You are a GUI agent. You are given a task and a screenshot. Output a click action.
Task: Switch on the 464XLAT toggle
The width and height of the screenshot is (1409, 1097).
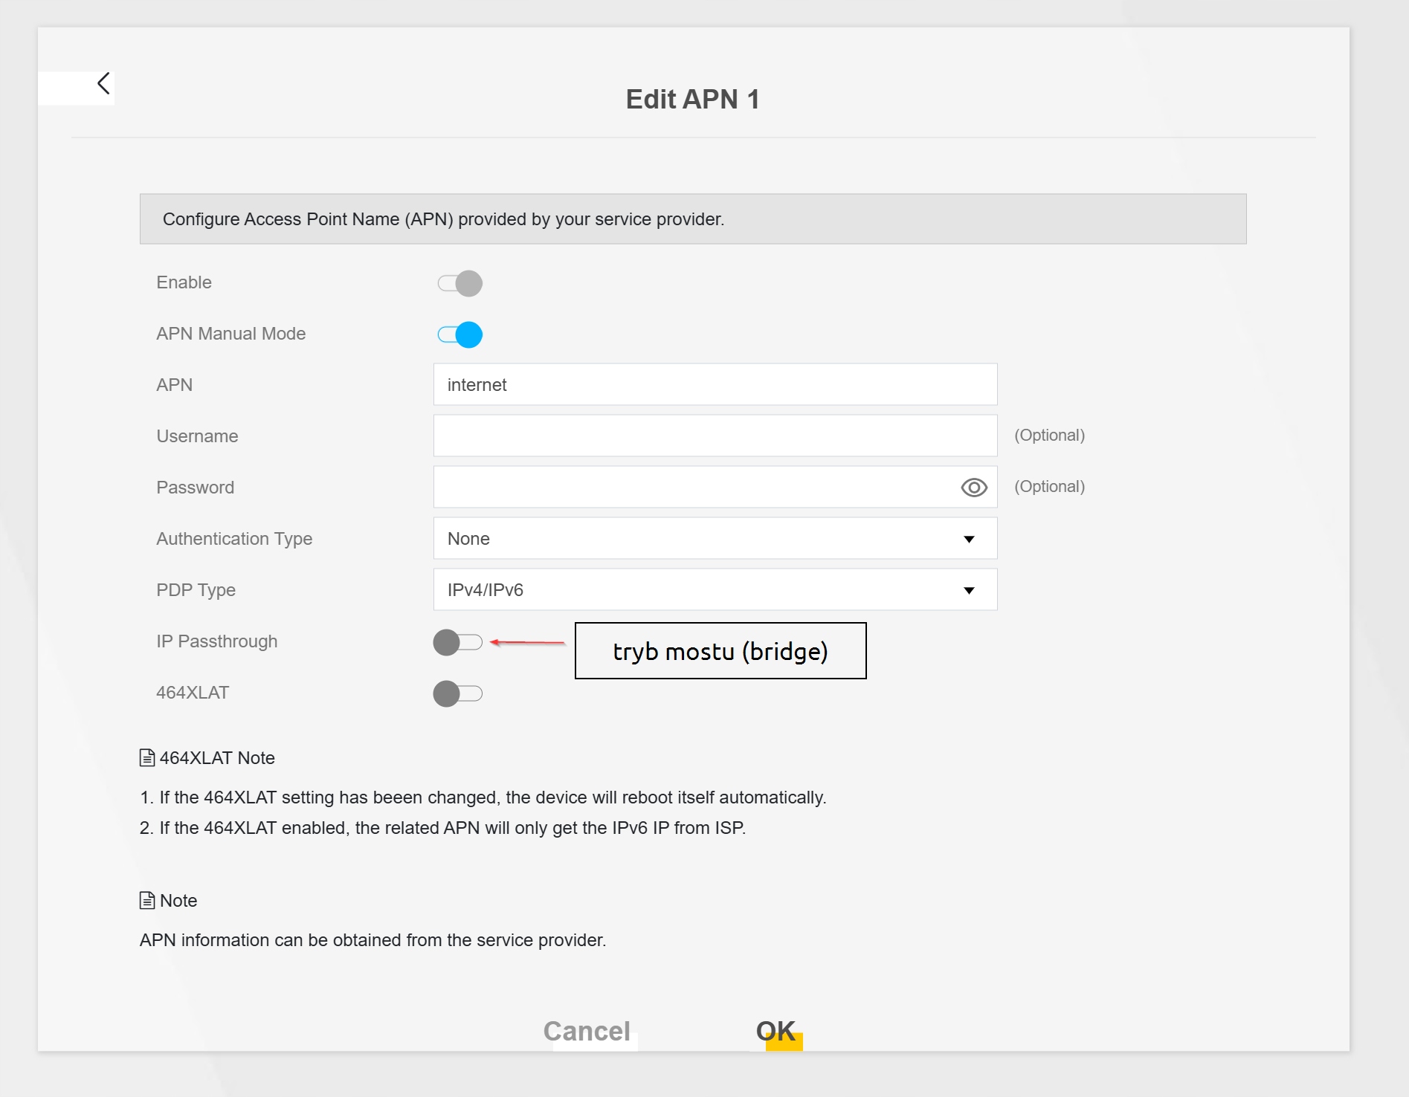click(457, 693)
